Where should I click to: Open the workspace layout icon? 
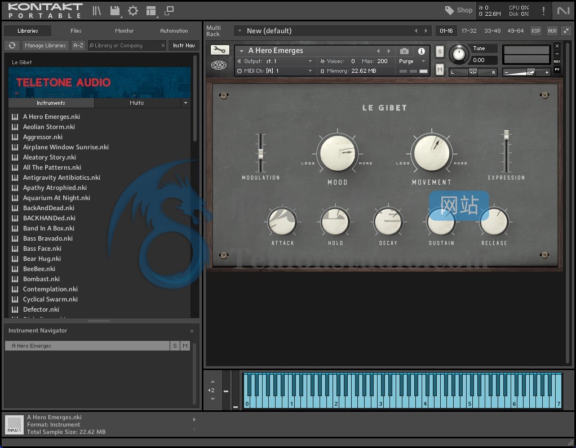pos(151,11)
